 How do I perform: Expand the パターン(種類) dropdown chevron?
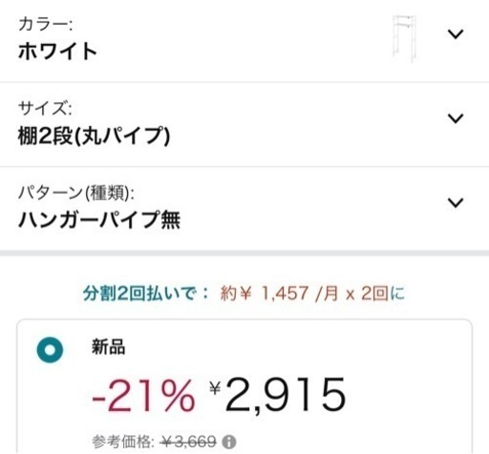point(456,202)
